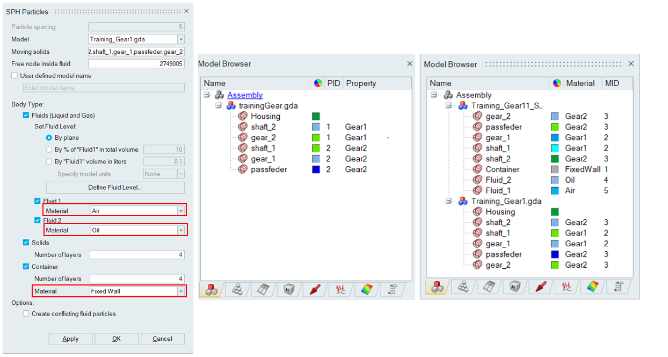Open the Fluid 2 Material dropdown showing Oil

180,230
